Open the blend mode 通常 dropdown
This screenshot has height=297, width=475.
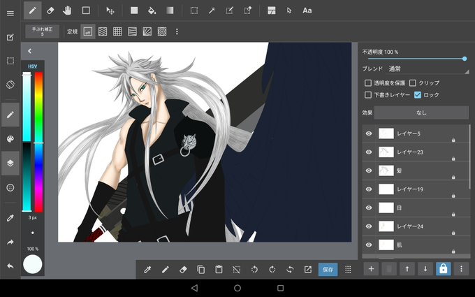pyautogui.click(x=428, y=69)
